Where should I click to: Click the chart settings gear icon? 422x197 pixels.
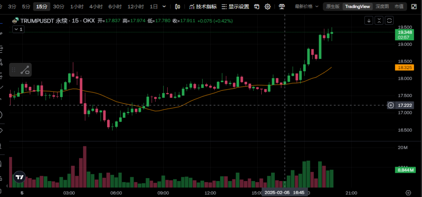[x=267, y=7]
